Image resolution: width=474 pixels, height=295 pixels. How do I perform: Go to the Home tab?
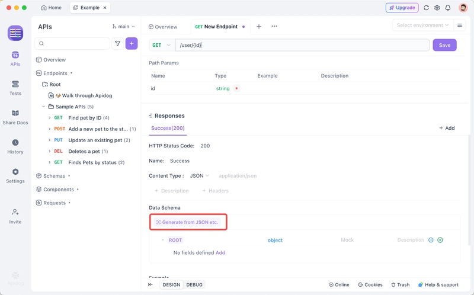[x=51, y=8]
